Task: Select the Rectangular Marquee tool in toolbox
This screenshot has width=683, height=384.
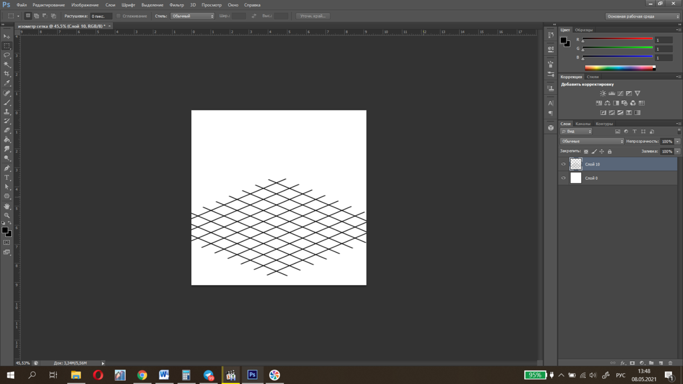Action: point(7,46)
